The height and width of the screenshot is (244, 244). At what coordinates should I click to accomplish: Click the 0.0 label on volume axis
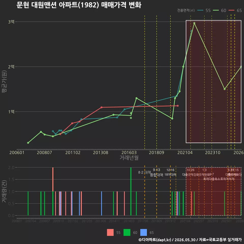pyautogui.click(x=11, y=216)
